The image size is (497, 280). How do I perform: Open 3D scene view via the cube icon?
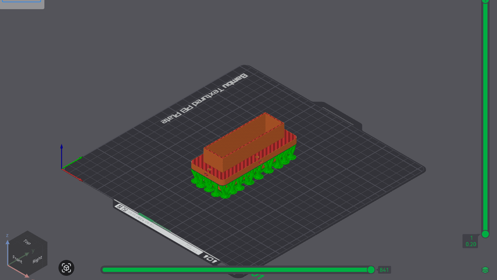tap(66, 268)
